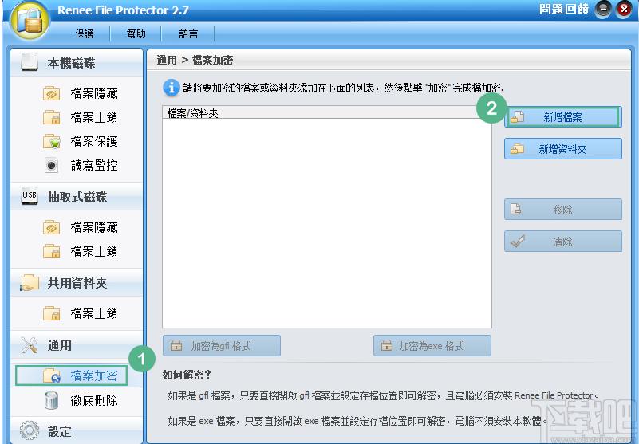Close the Renee File Protector window
The width and height of the screenshot is (639, 444).
click(x=624, y=10)
